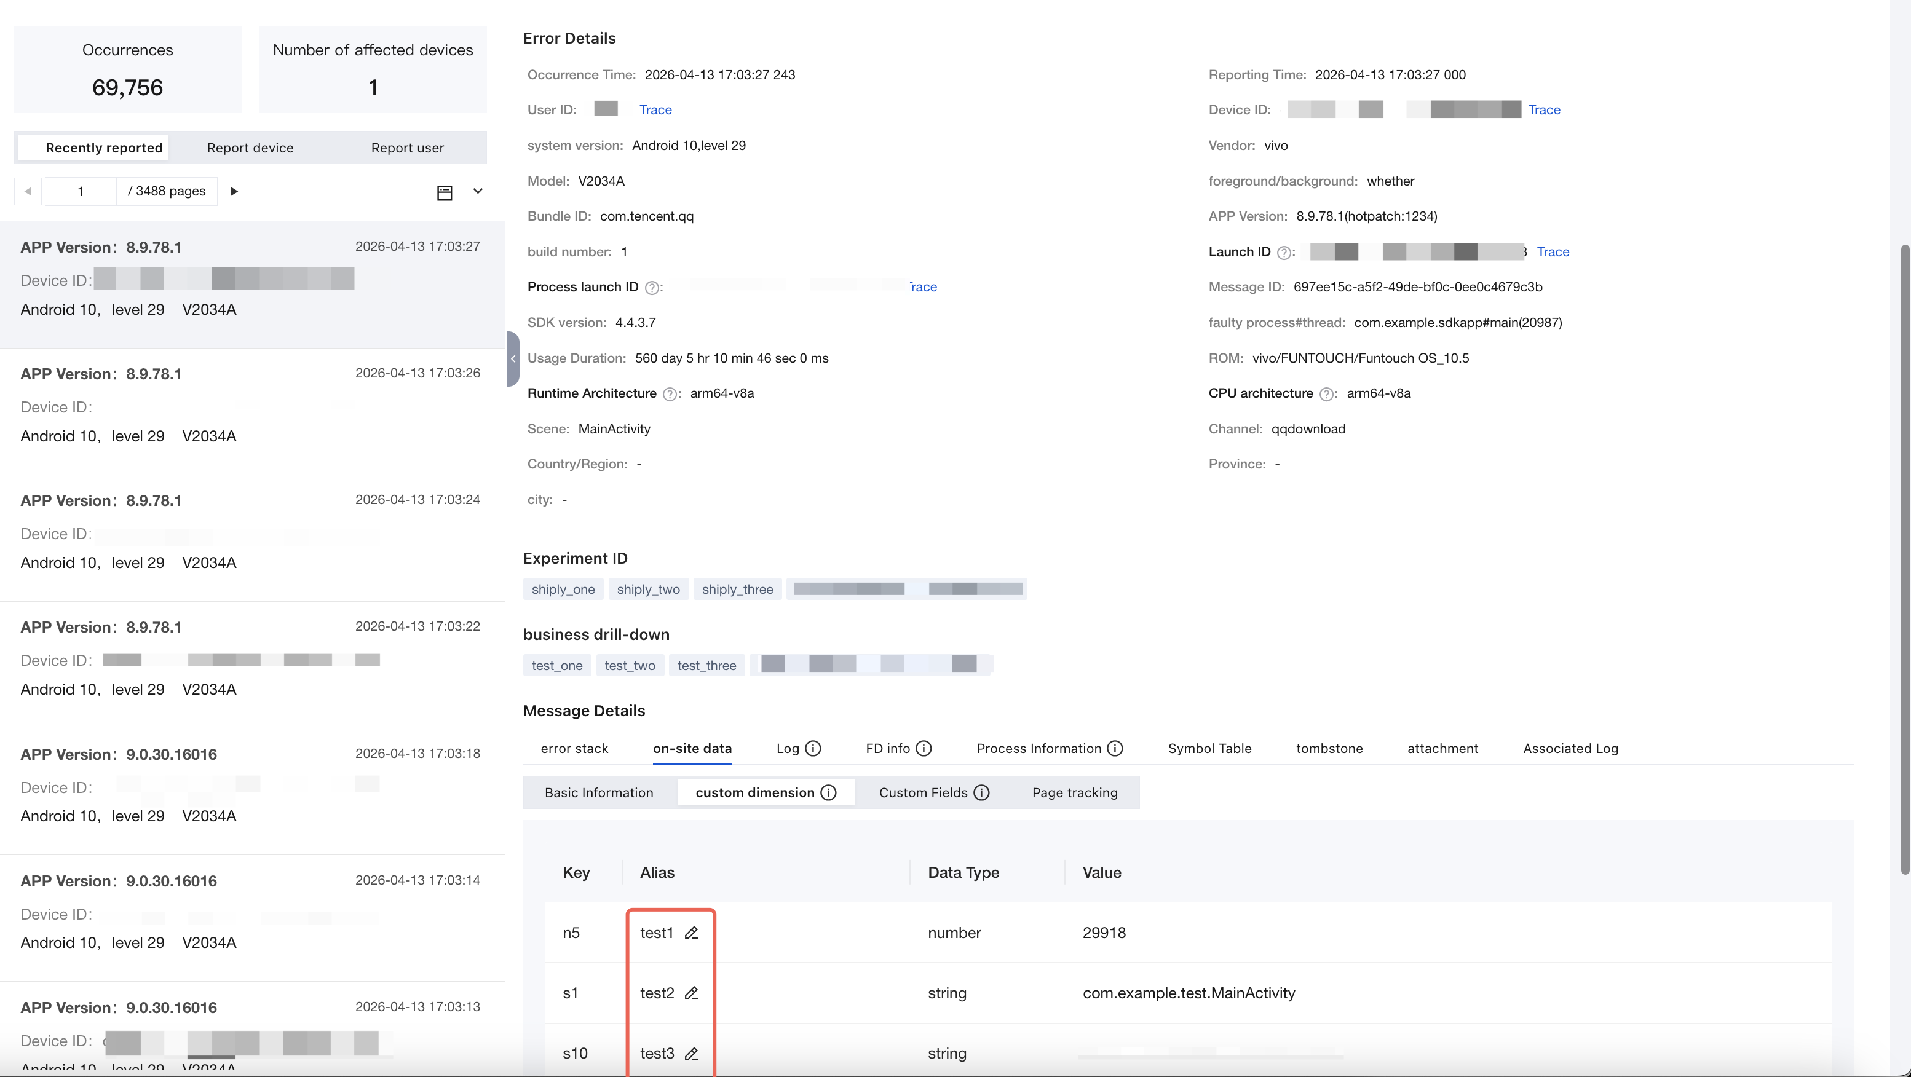
Task: Go to next page of reports
Action: click(234, 191)
